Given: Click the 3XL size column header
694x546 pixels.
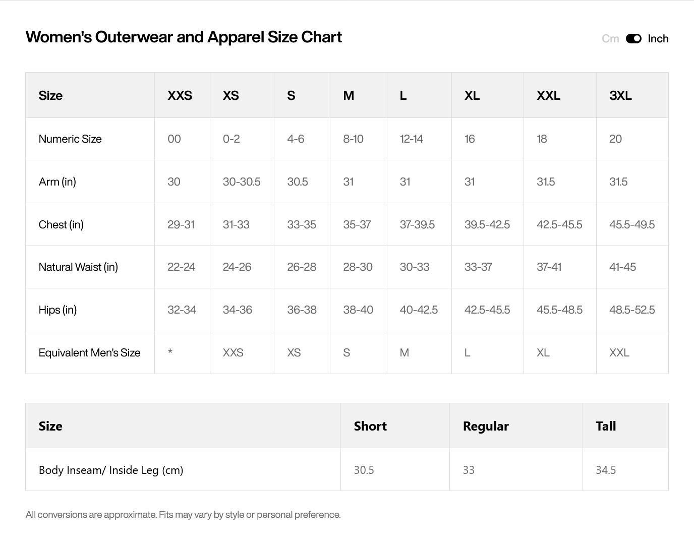Looking at the screenshot, I should [620, 95].
